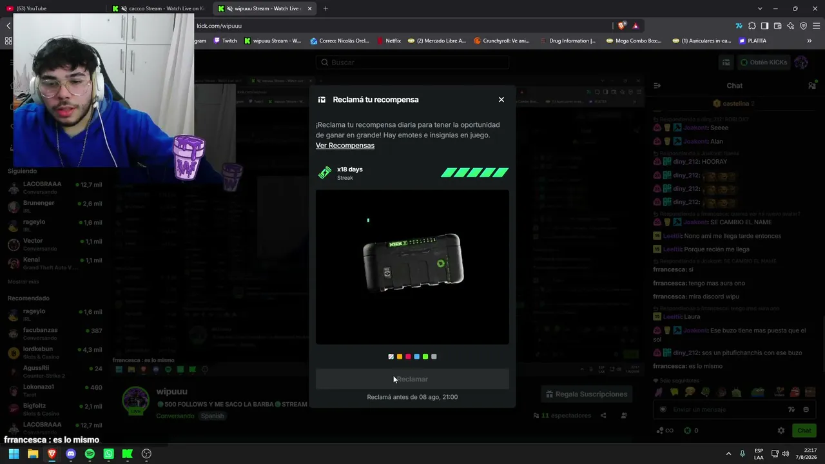Click the Spanish language tag
825x464 pixels.
212,416
